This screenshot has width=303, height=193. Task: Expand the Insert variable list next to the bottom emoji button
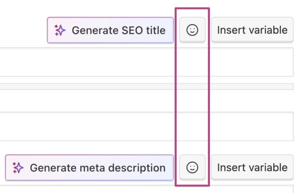point(252,167)
